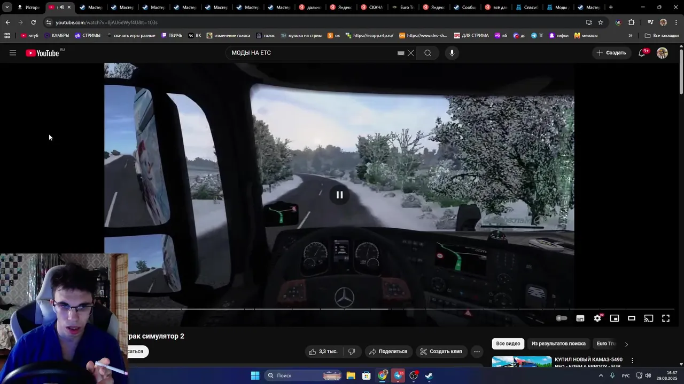684x384 pixels.
Task: Open the ДЛЯ СТРИМА bookmark
Action: pos(471,36)
